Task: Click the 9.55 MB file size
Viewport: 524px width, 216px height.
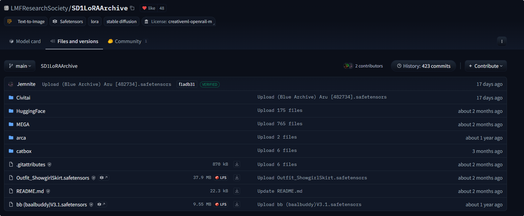Action: click(x=202, y=204)
